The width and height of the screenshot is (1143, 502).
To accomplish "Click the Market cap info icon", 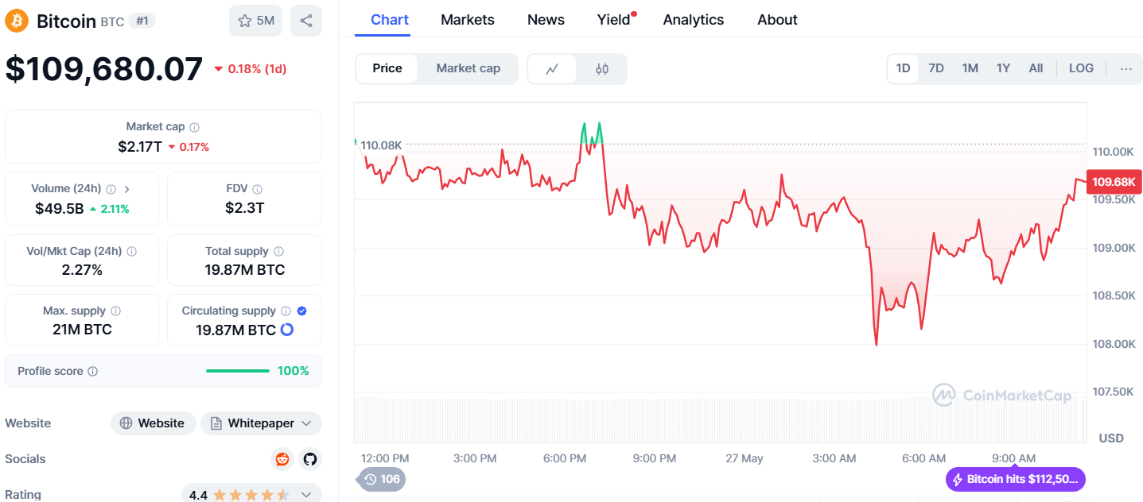I will tap(195, 127).
